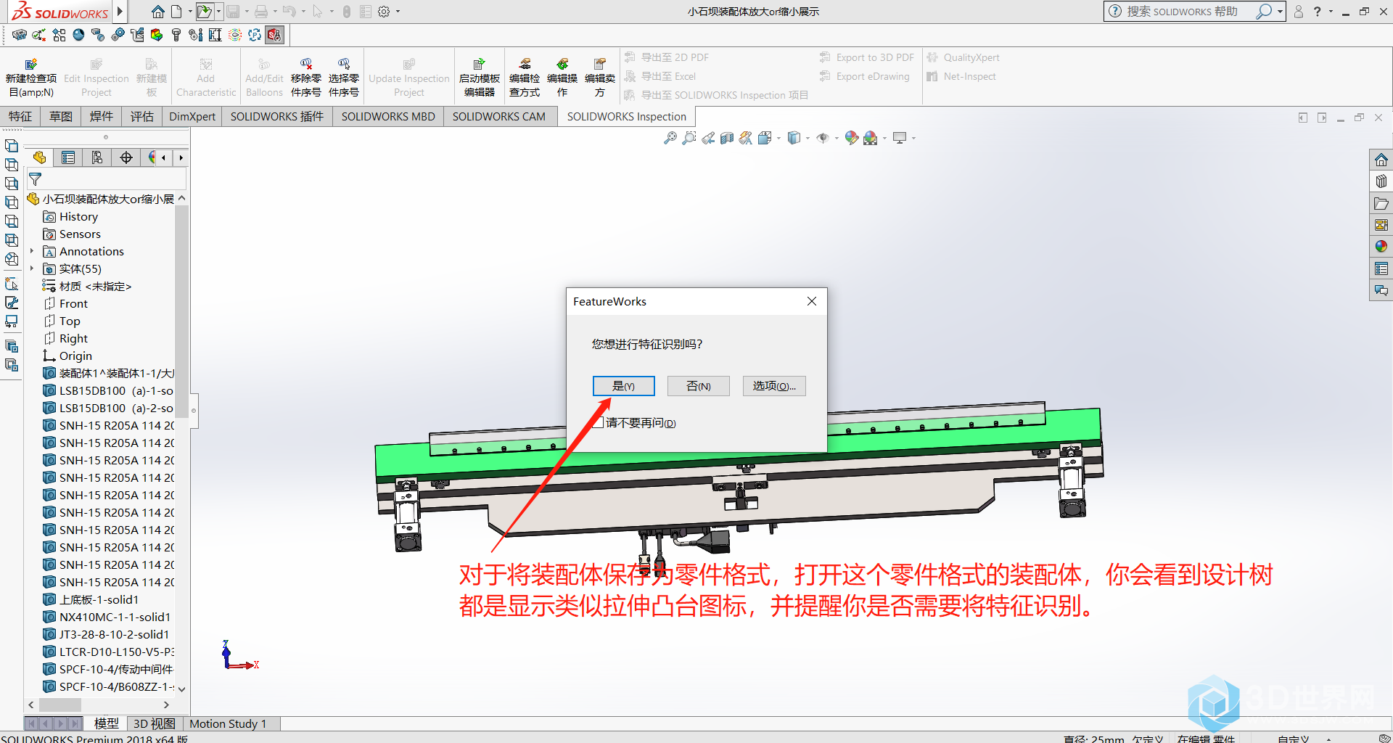Screen dimensions: 1393x743
Task: Click the SOLIDWORKS Inspection add-in icon in toolbar
Action: click(274, 35)
